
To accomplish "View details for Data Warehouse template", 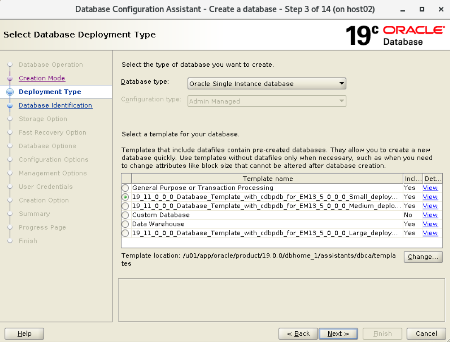I will pyautogui.click(x=430, y=224).
